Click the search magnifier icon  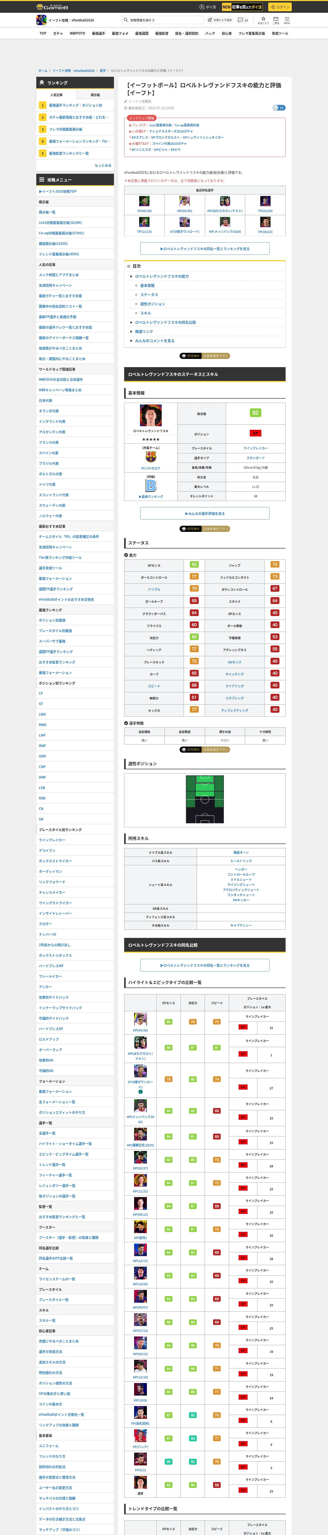(x=126, y=20)
